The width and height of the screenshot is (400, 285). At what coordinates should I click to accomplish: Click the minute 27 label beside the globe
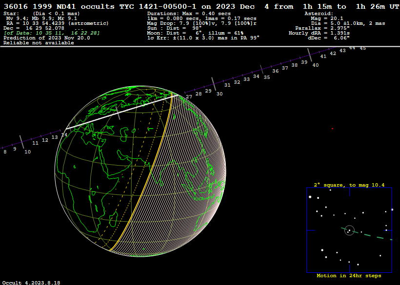(x=189, y=97)
